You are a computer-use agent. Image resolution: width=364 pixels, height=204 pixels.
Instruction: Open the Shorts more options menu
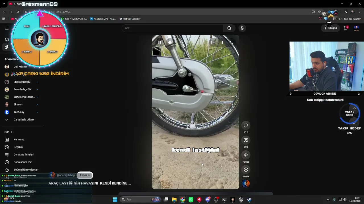click(x=222, y=42)
